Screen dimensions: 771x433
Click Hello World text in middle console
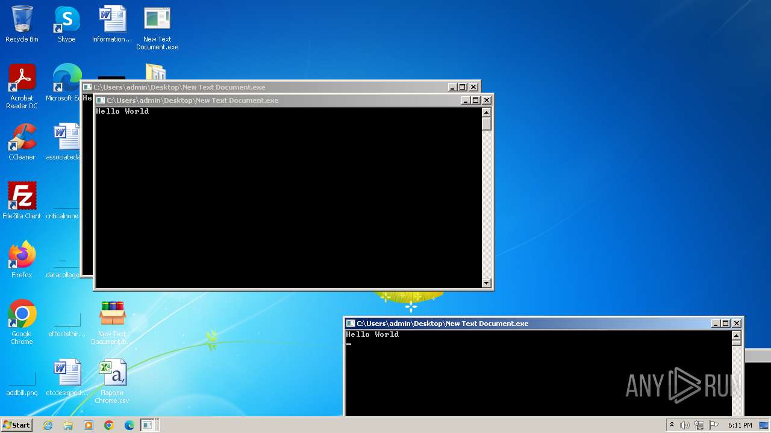pos(122,111)
